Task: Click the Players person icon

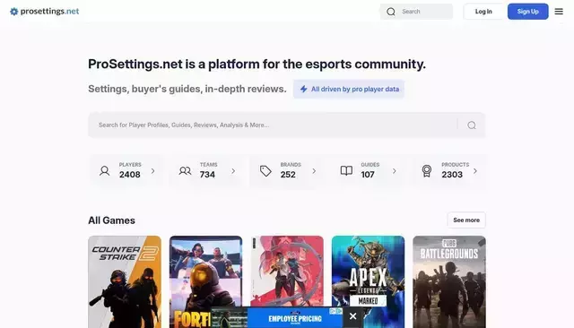Action: [104, 171]
